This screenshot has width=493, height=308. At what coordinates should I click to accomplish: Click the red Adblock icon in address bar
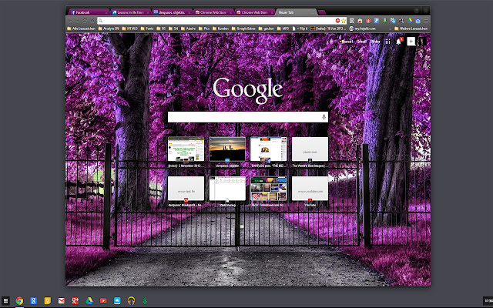tap(337, 21)
